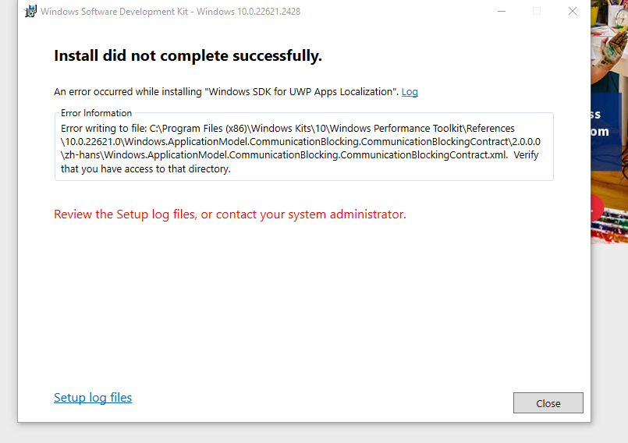This screenshot has width=628, height=443.
Task: Click the X to close the SDK window
Action: (x=573, y=11)
